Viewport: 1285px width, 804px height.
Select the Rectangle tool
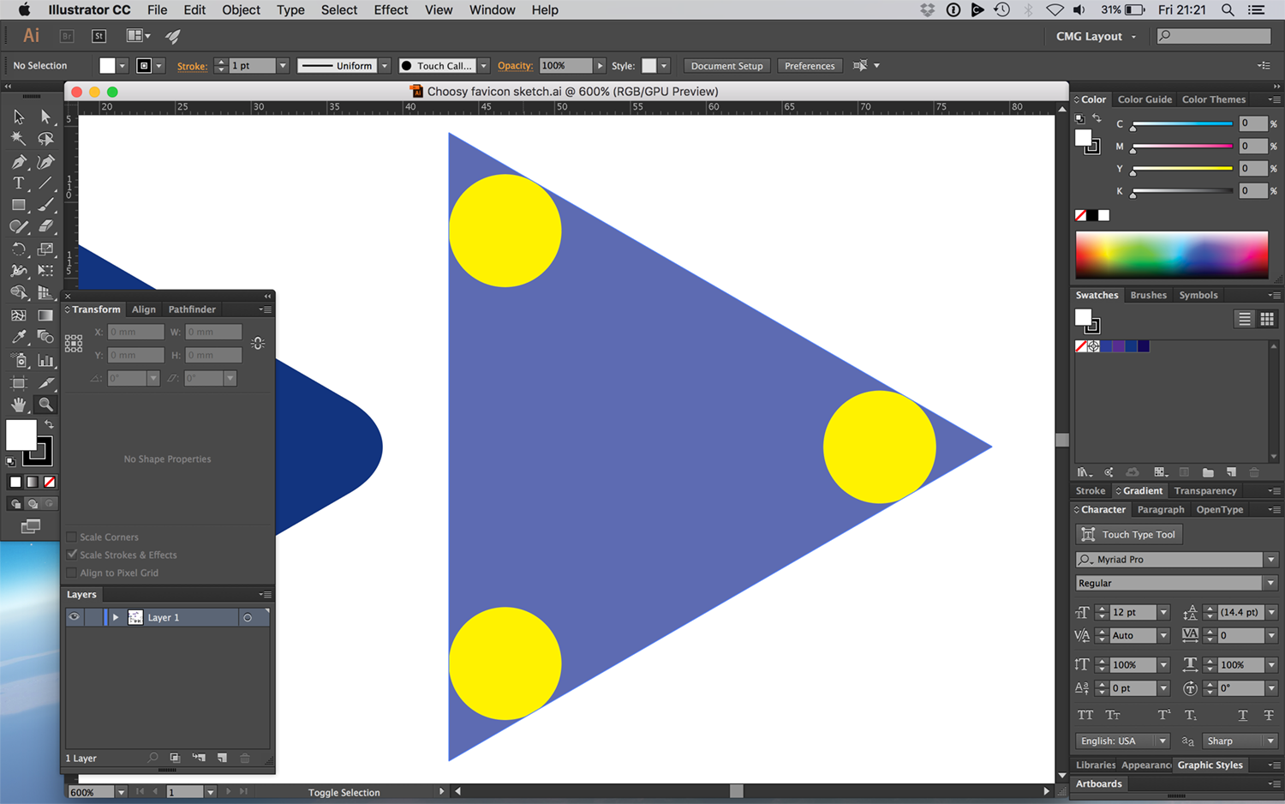click(x=18, y=206)
